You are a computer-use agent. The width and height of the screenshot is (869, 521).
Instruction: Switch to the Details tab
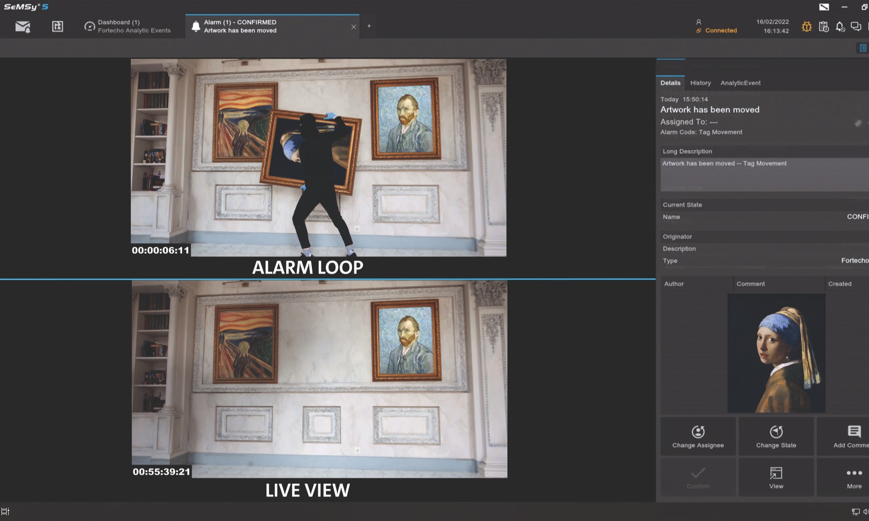(670, 83)
